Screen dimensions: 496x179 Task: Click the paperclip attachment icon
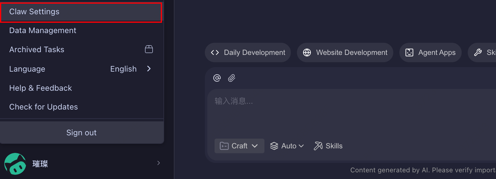(x=232, y=78)
